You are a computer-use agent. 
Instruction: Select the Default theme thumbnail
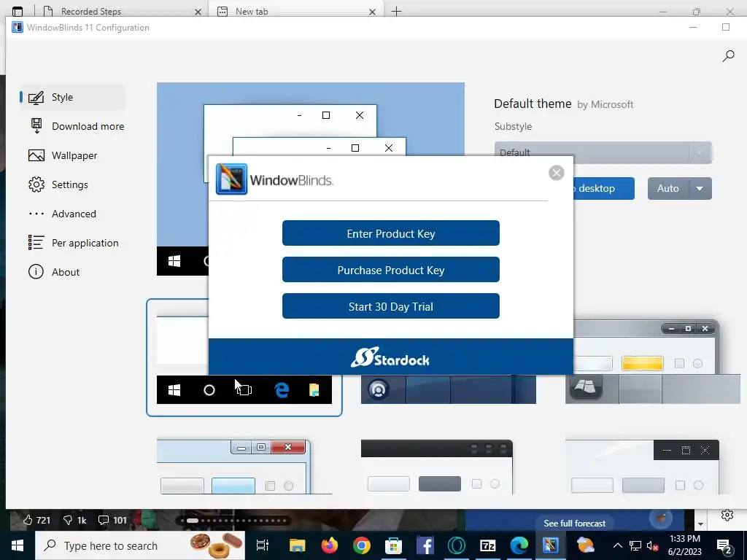[244, 357]
